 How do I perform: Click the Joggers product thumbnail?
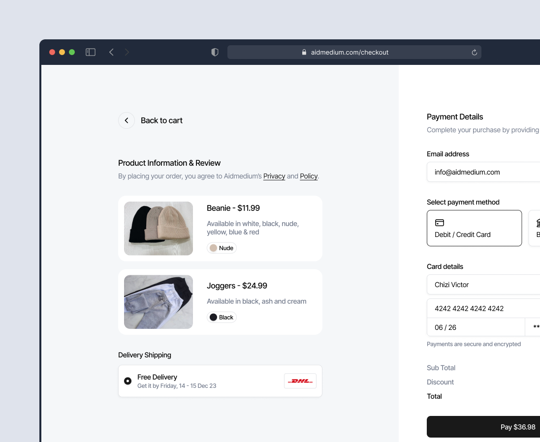tap(159, 302)
